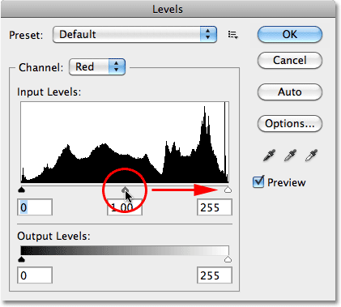This screenshot has width=341, height=307.
Task: Toggle the Preview checkbox
Action: tap(258, 182)
